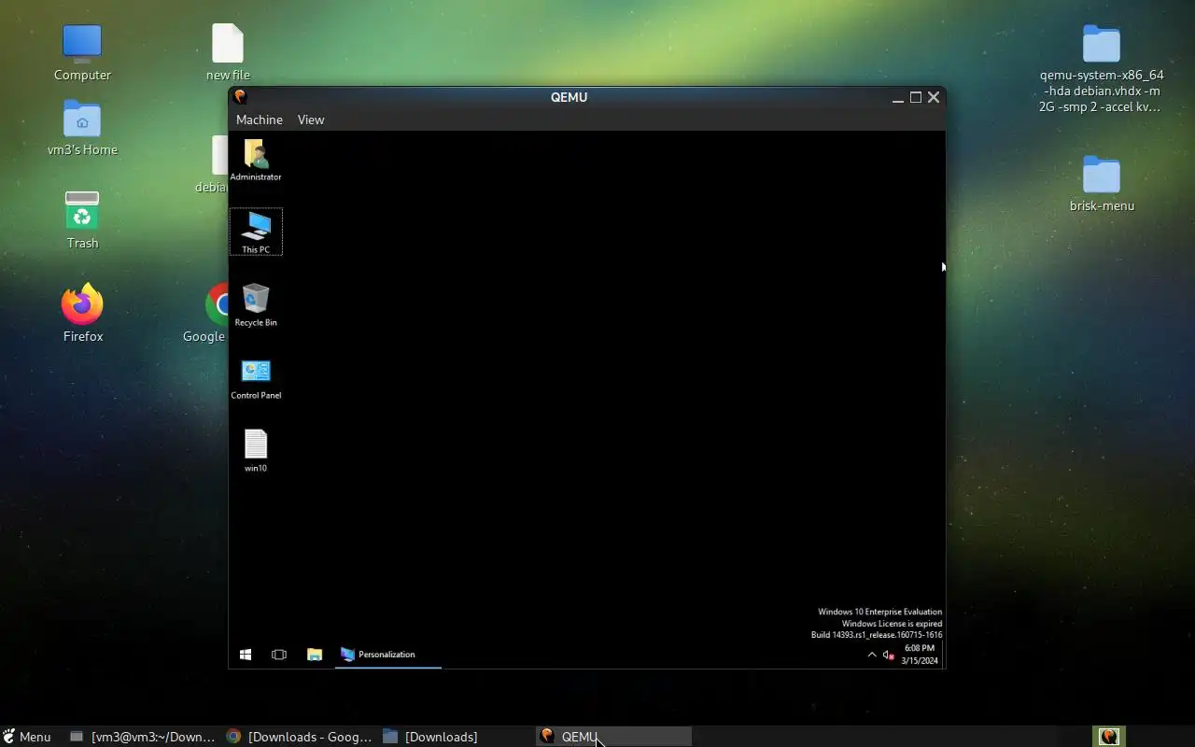Screen dimensions: 1195x747
Task: Minimize the QEMU window
Action: [x=898, y=97]
